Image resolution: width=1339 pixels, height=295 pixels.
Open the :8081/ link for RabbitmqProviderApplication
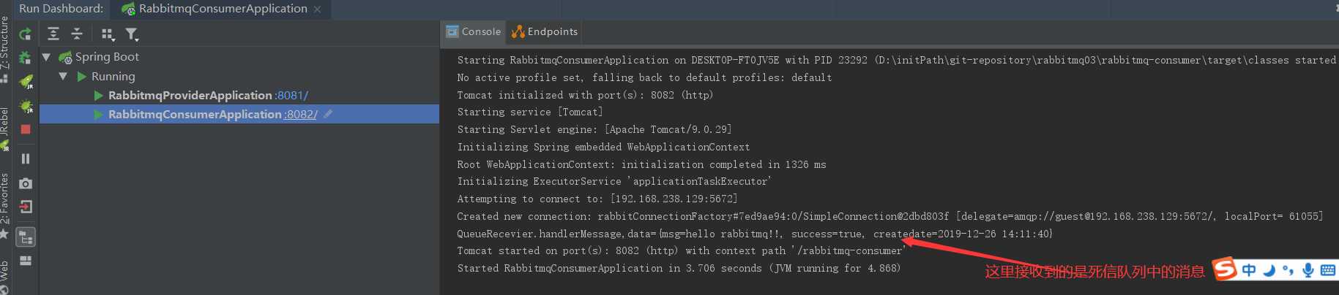coord(292,96)
